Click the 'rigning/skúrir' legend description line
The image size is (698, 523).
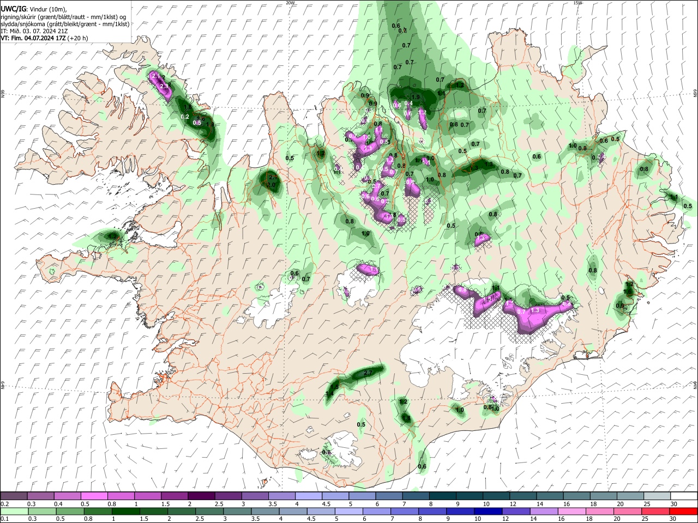63,17
